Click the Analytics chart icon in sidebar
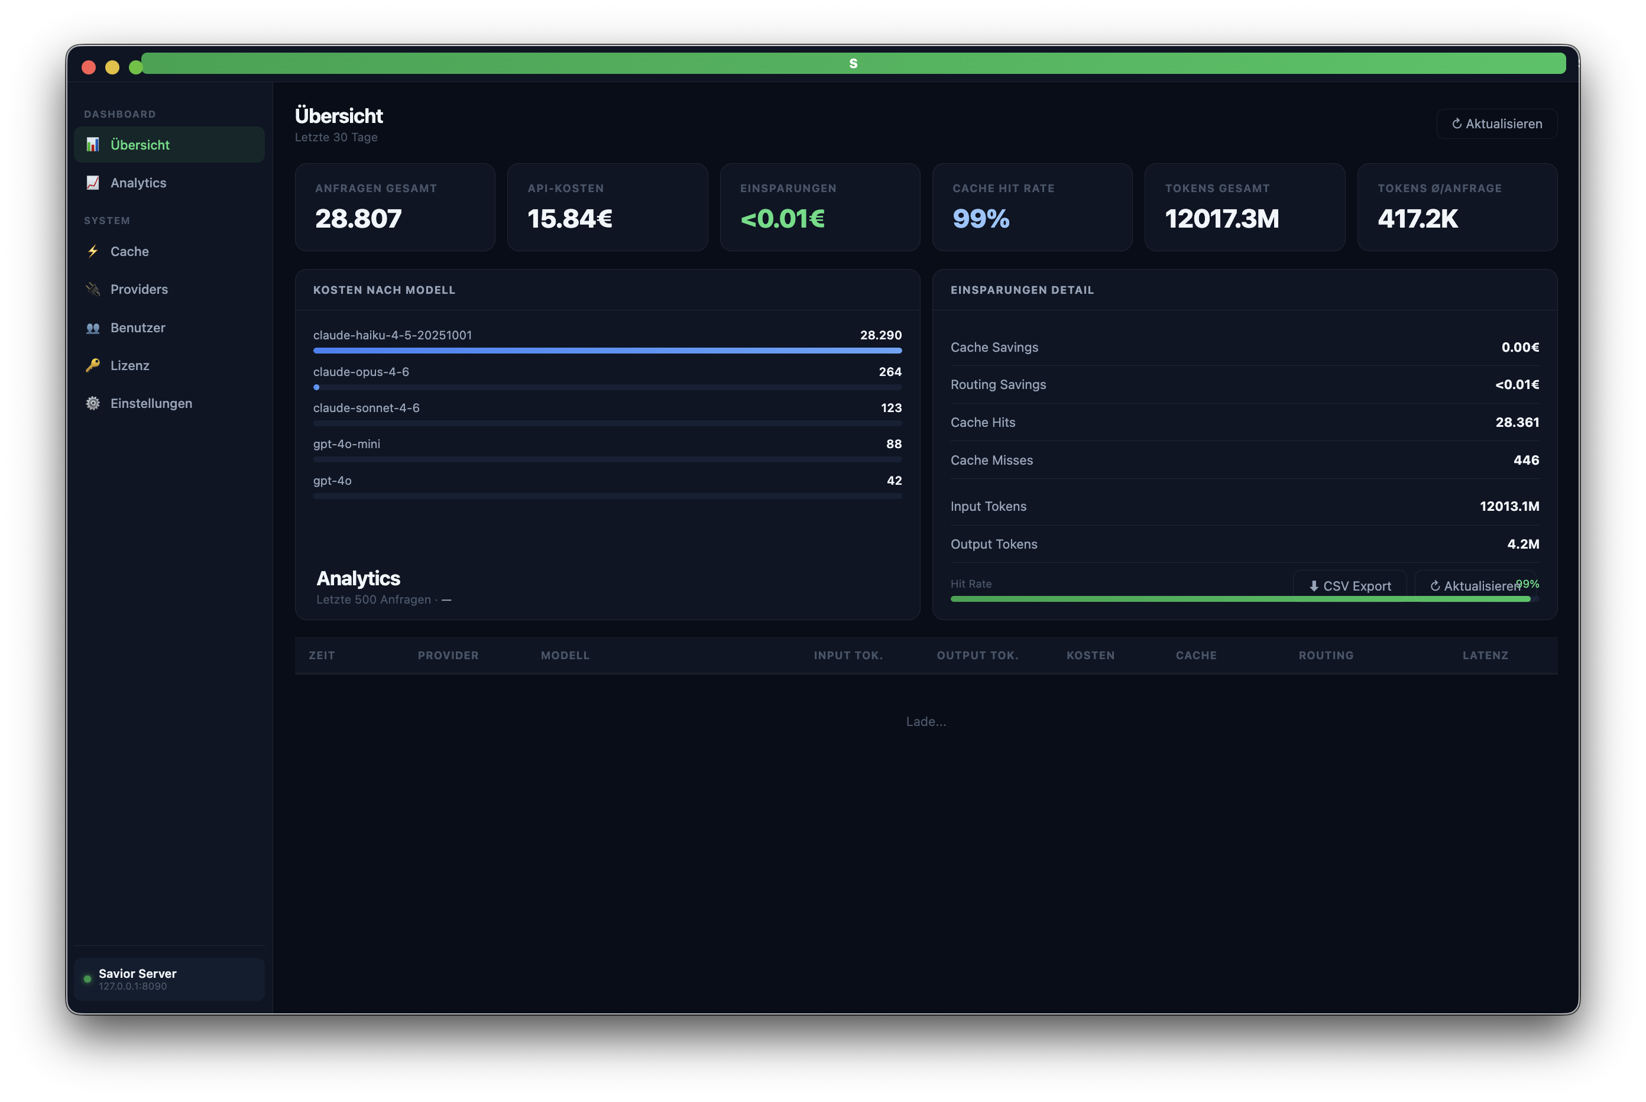This screenshot has width=1646, height=1102. (x=93, y=183)
